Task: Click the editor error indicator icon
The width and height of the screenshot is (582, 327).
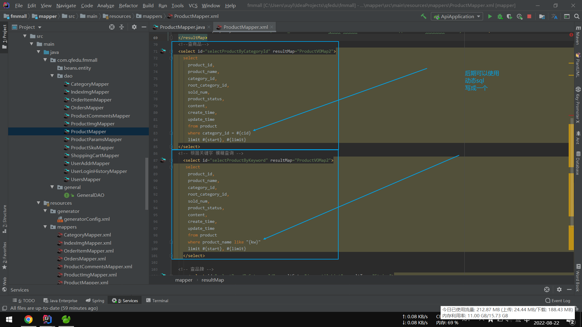Action: tap(571, 35)
